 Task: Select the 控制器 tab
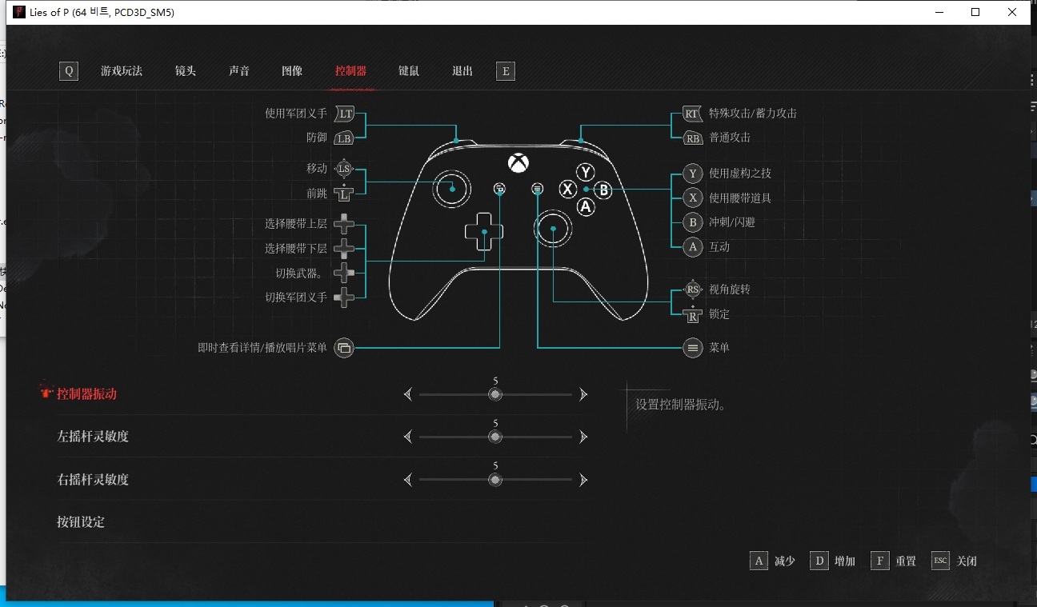(350, 71)
